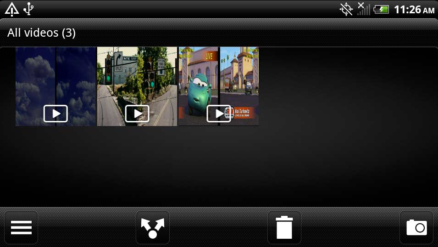Play the Cars cartoon video
Image resolution: width=438 pixels, height=247 pixels.
pyautogui.click(x=219, y=114)
